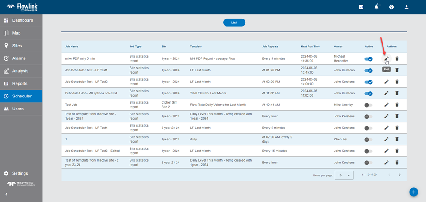Click the notifications bell icon
The width and height of the screenshot is (426, 202).
click(376, 7)
